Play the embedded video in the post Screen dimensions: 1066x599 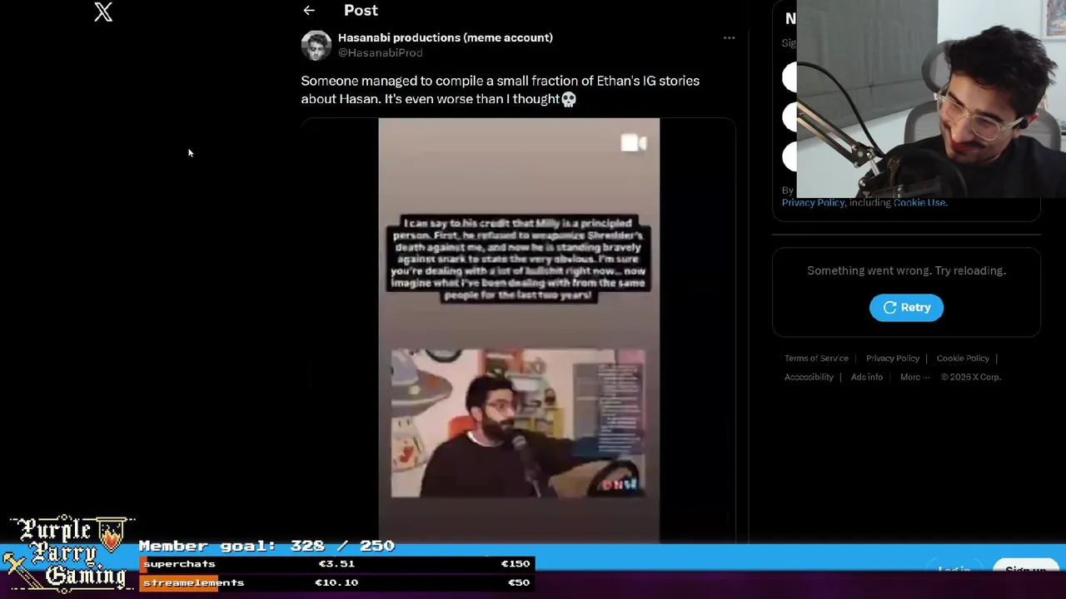[x=519, y=330]
